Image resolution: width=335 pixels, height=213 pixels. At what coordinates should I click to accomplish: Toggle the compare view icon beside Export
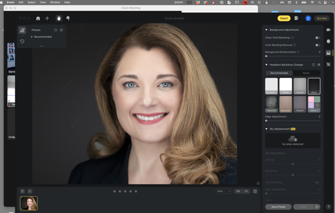[296, 18]
